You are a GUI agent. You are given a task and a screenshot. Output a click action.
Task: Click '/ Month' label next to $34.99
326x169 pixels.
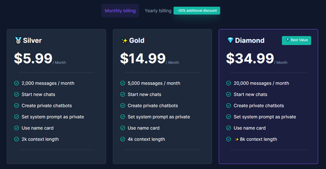(281, 62)
